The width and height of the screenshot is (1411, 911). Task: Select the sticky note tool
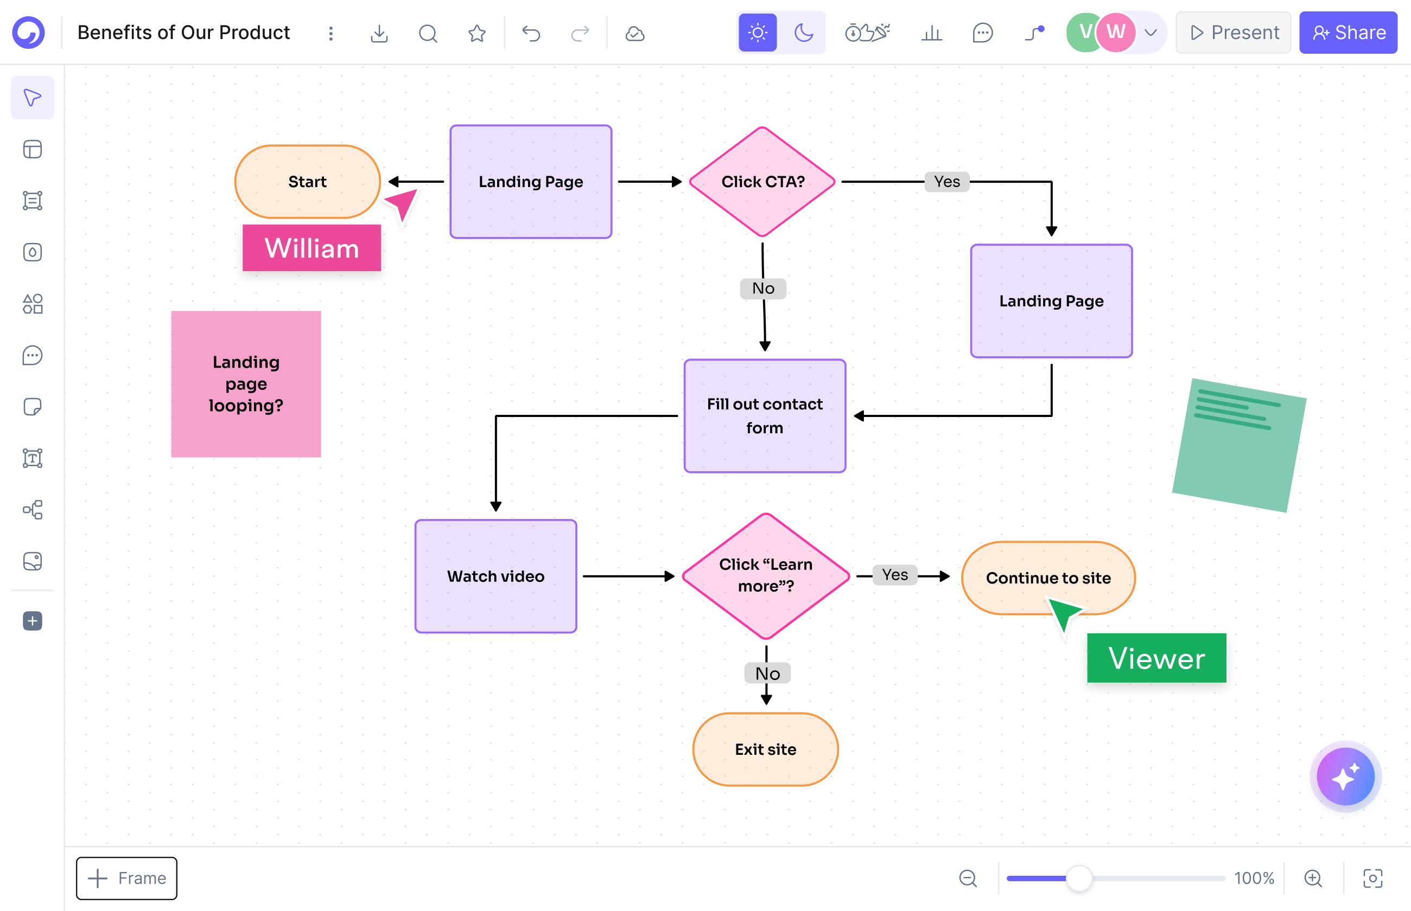click(33, 407)
